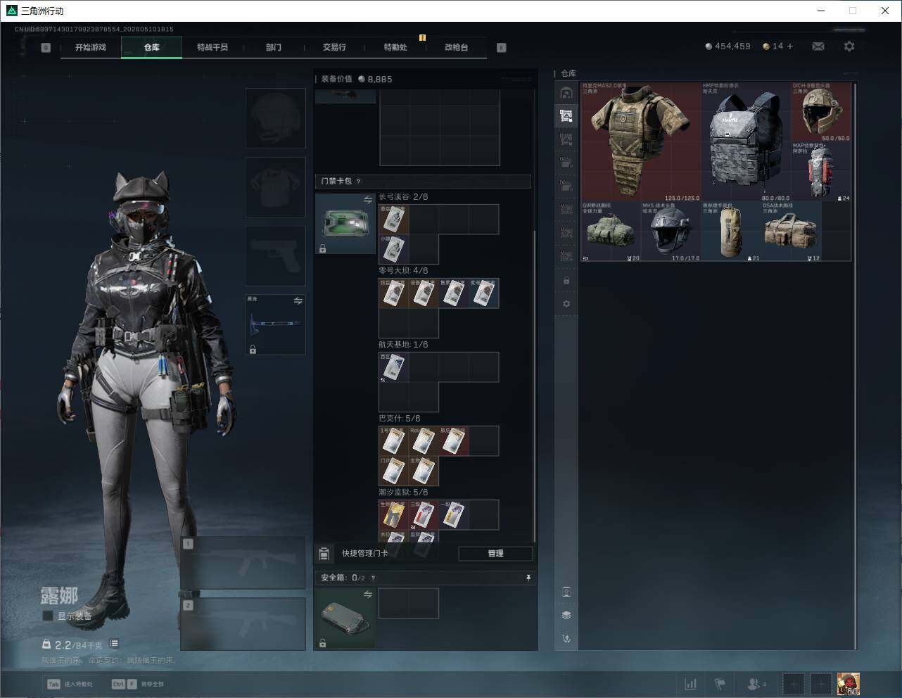The height and width of the screenshot is (698, 902).
Task: Click the swap arrows on the safe box
Action: point(368,595)
